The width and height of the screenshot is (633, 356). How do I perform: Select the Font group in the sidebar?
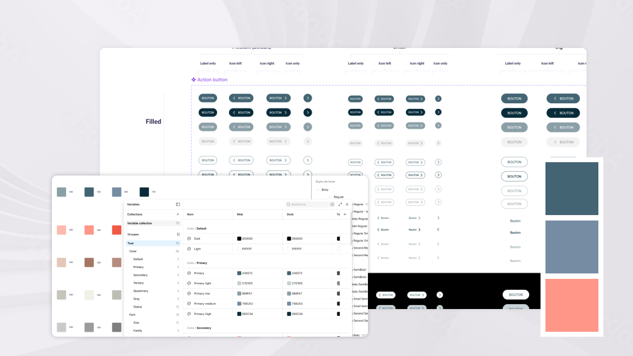[133, 314]
